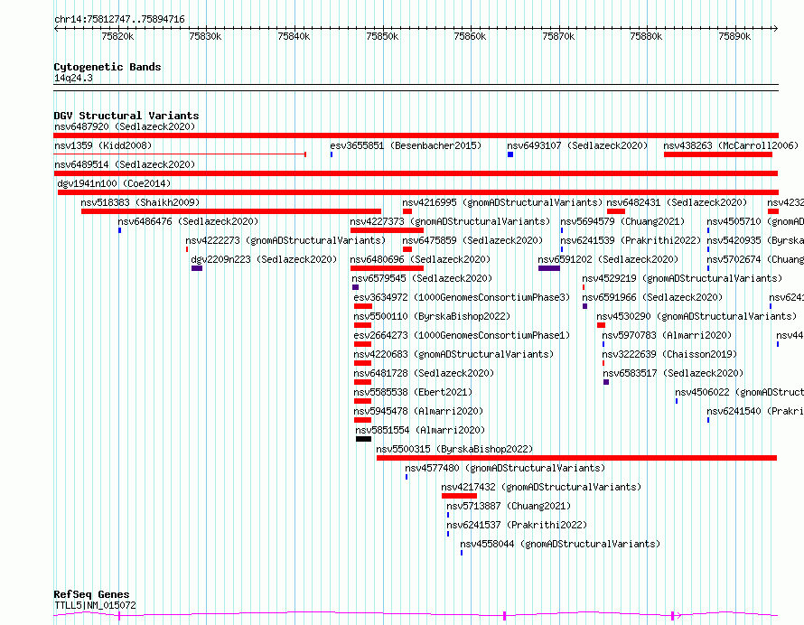Click the red bar under nsv5500315

pyautogui.click(x=577, y=458)
